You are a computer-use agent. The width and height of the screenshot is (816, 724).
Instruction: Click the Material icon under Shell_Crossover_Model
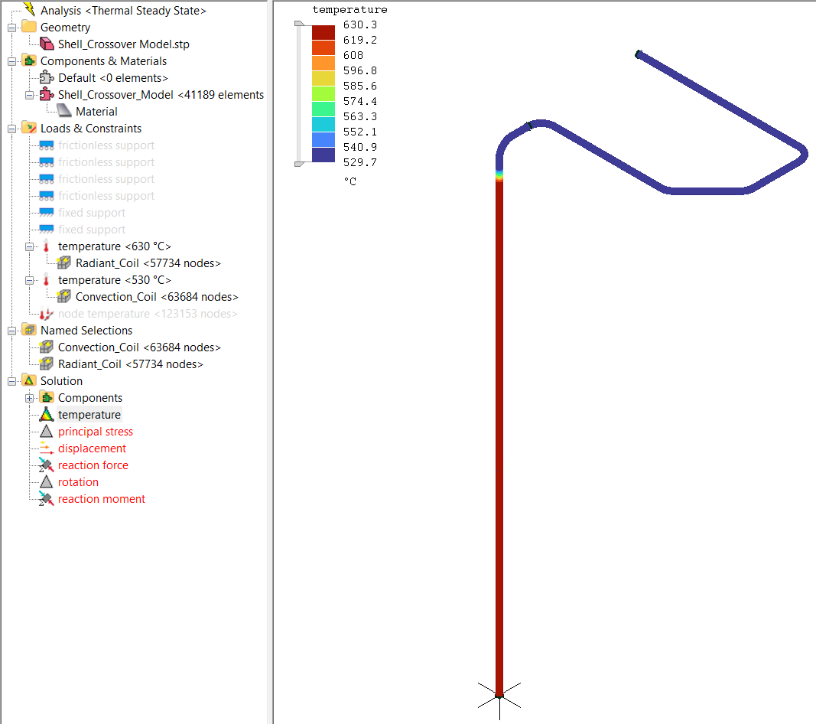point(64,112)
